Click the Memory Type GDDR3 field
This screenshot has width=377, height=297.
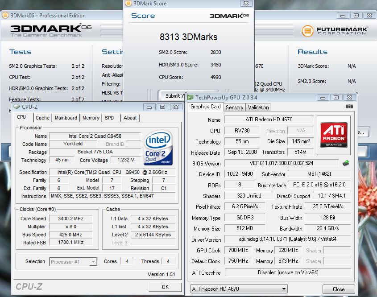(x=245, y=218)
